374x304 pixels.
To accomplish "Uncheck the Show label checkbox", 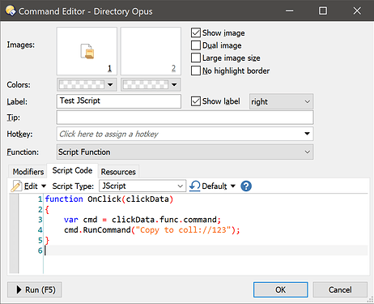I will [196, 101].
